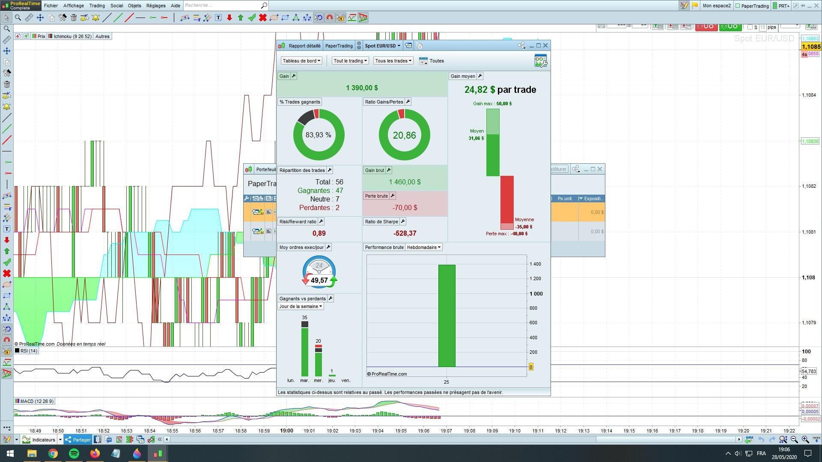Click the alert bell icon in the top toolbar
Screen dimensions: 822x462
(x=95, y=18)
